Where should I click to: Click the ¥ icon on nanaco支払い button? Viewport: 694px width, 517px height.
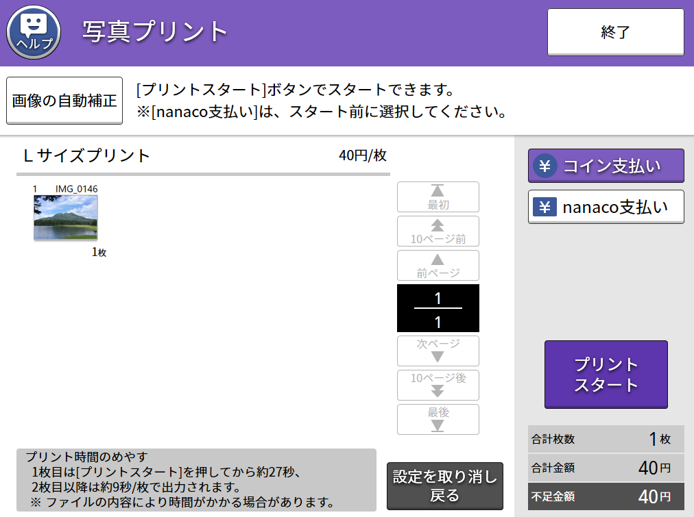[x=544, y=206]
